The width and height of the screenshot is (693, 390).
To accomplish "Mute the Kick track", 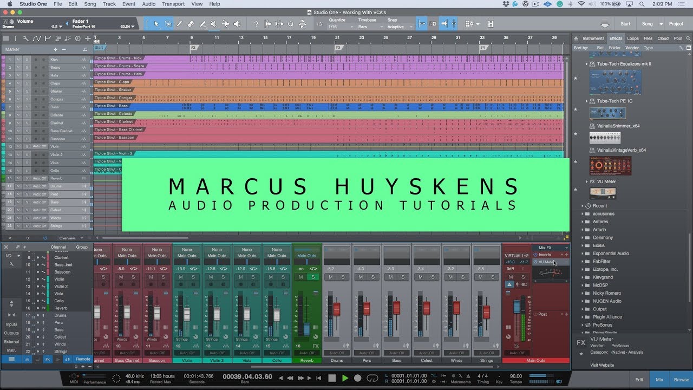I will [x=18, y=59].
